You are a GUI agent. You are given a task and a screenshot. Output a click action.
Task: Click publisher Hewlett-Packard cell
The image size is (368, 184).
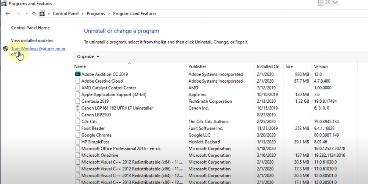click(204, 142)
